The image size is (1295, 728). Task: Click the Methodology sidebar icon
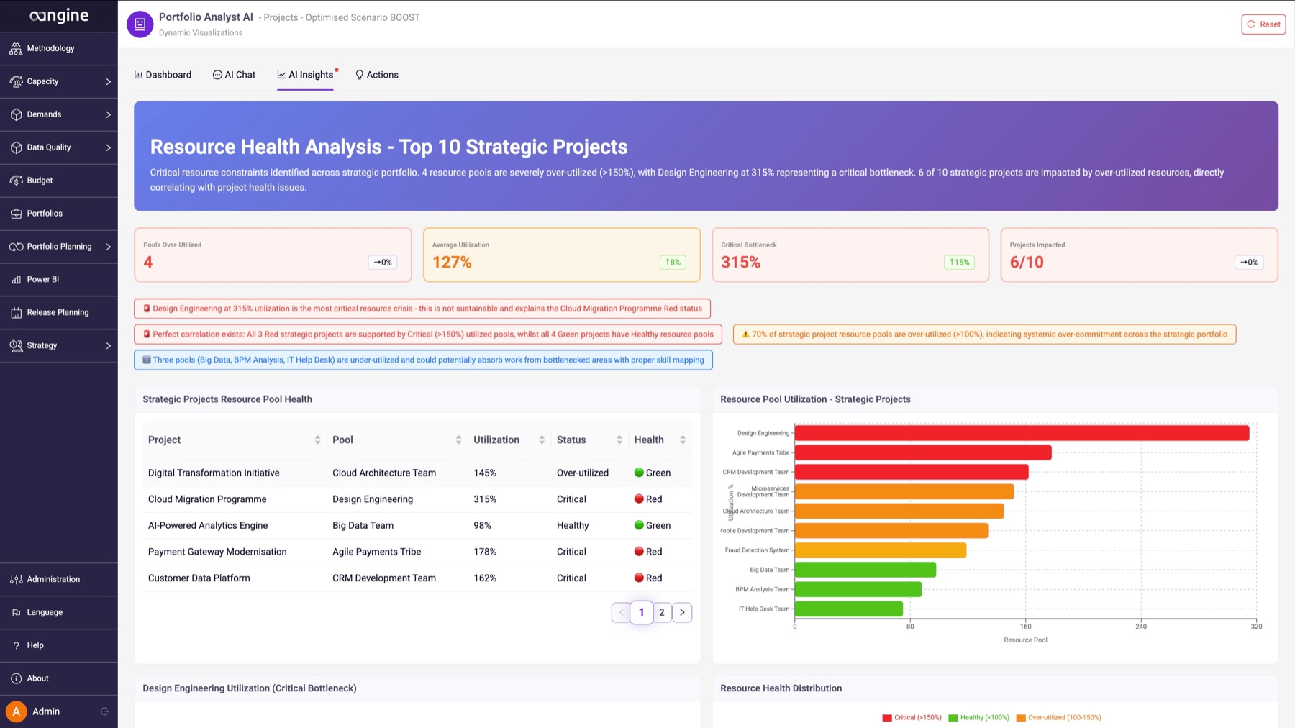pos(16,48)
